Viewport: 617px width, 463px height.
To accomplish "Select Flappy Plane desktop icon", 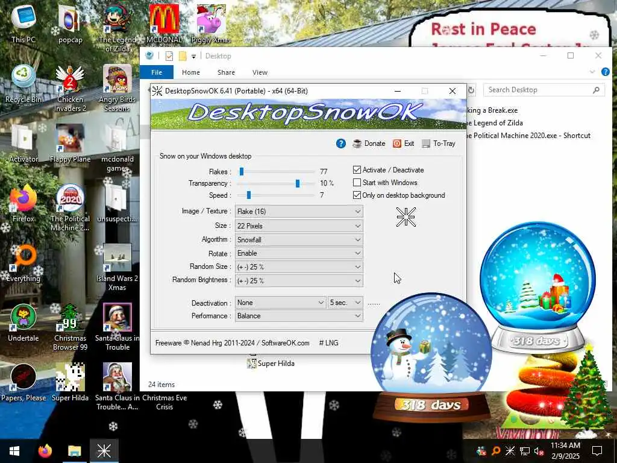I will point(70,143).
